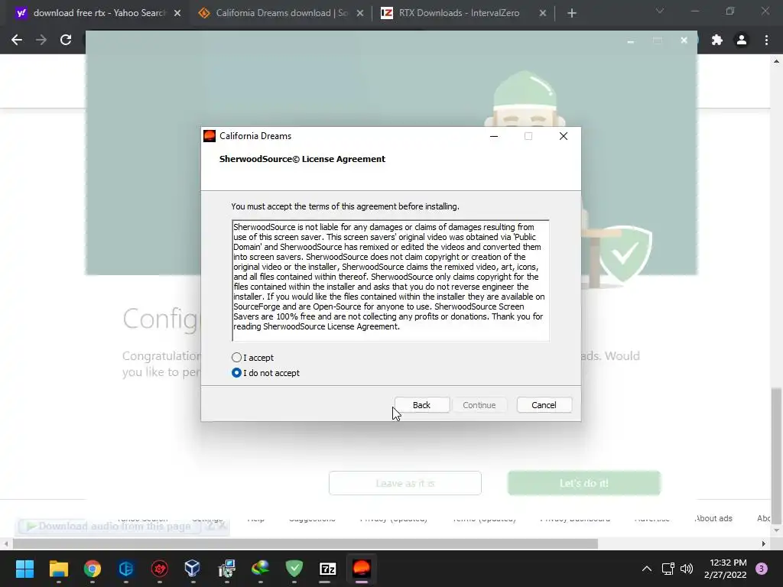Open the Chrome profile icon

[x=742, y=40]
